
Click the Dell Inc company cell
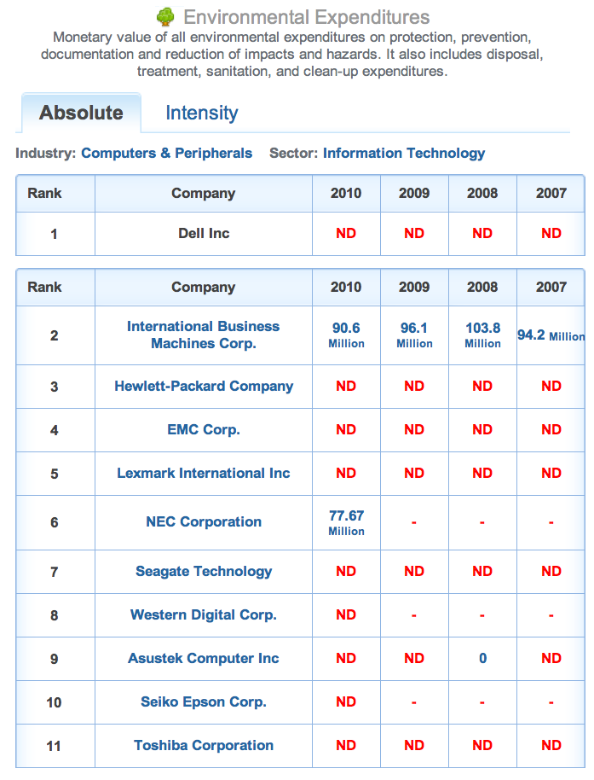[x=204, y=233]
